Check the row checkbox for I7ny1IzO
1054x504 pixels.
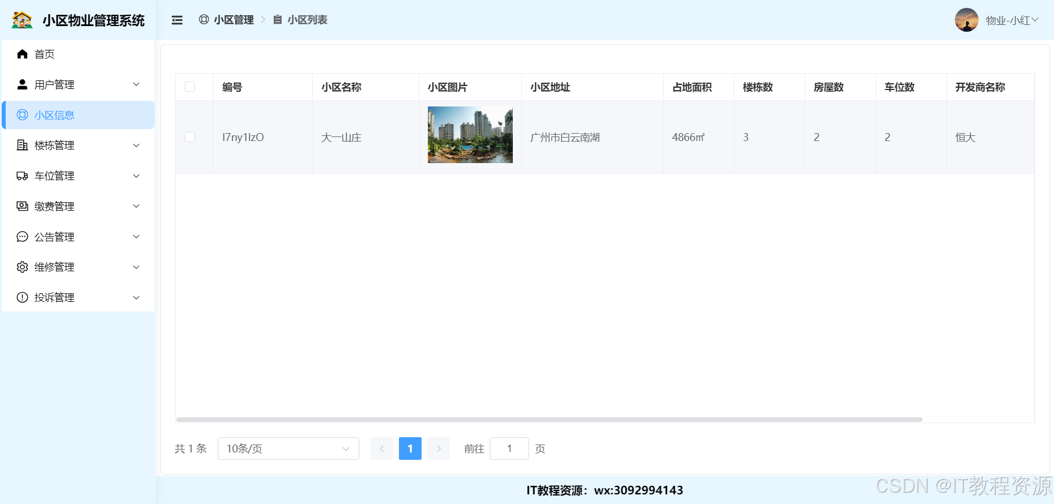click(x=190, y=137)
